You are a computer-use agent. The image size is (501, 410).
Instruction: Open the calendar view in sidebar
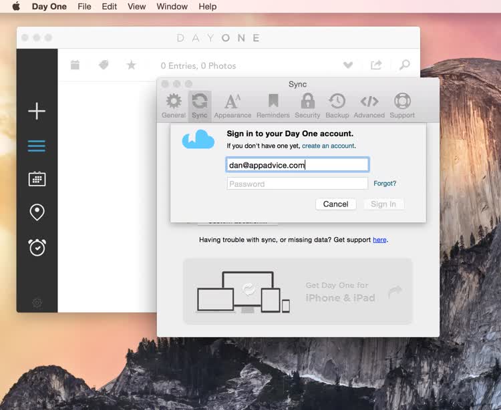(x=37, y=179)
